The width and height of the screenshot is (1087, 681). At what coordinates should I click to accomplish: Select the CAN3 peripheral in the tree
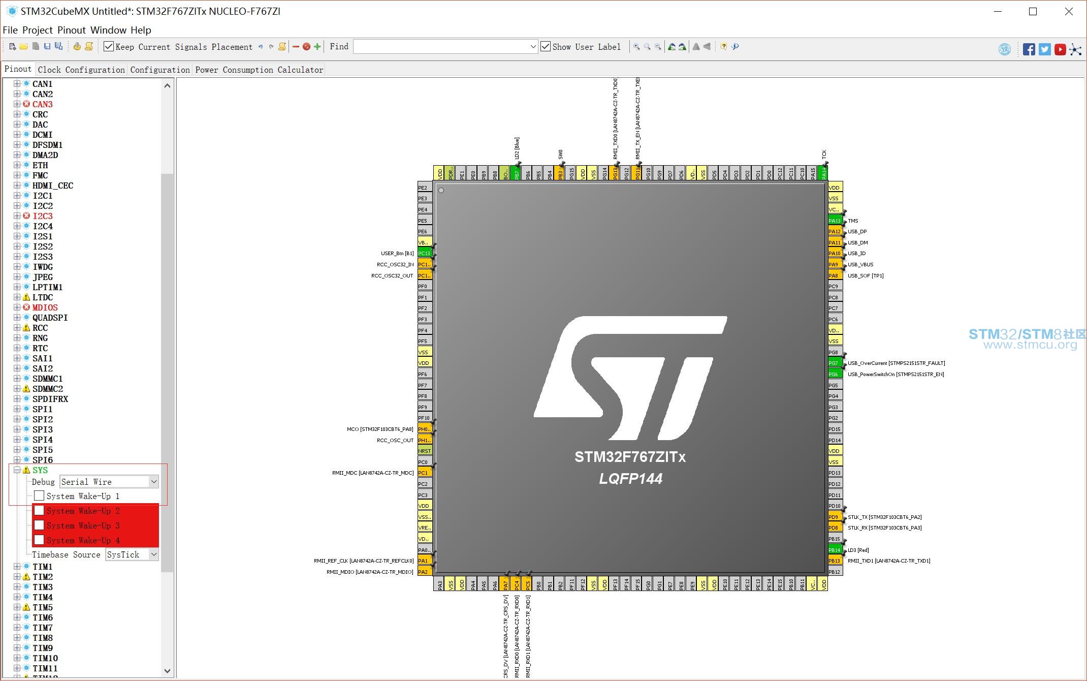(43, 104)
